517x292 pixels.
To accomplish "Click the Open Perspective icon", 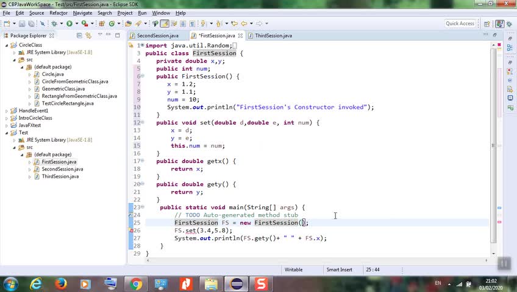I will pyautogui.click(x=487, y=24).
